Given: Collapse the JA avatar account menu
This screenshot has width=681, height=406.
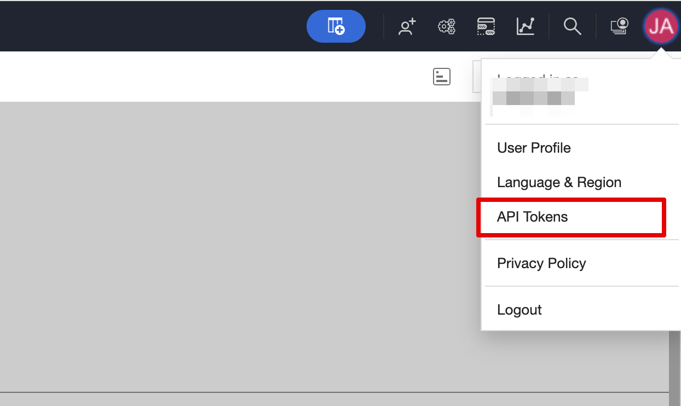Looking at the screenshot, I should (661, 26).
